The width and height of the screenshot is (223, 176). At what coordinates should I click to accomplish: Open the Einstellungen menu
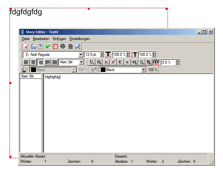click(x=80, y=39)
